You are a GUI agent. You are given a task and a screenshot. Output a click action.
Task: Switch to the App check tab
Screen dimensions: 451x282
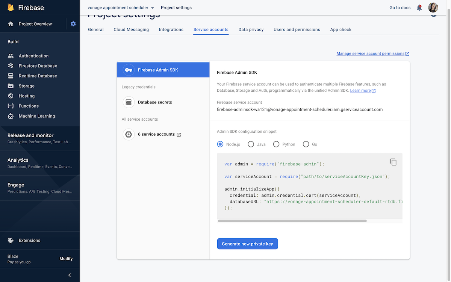pyautogui.click(x=341, y=29)
